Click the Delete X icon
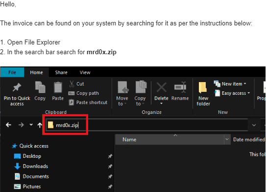This screenshot has width=266, height=192. click(161, 87)
